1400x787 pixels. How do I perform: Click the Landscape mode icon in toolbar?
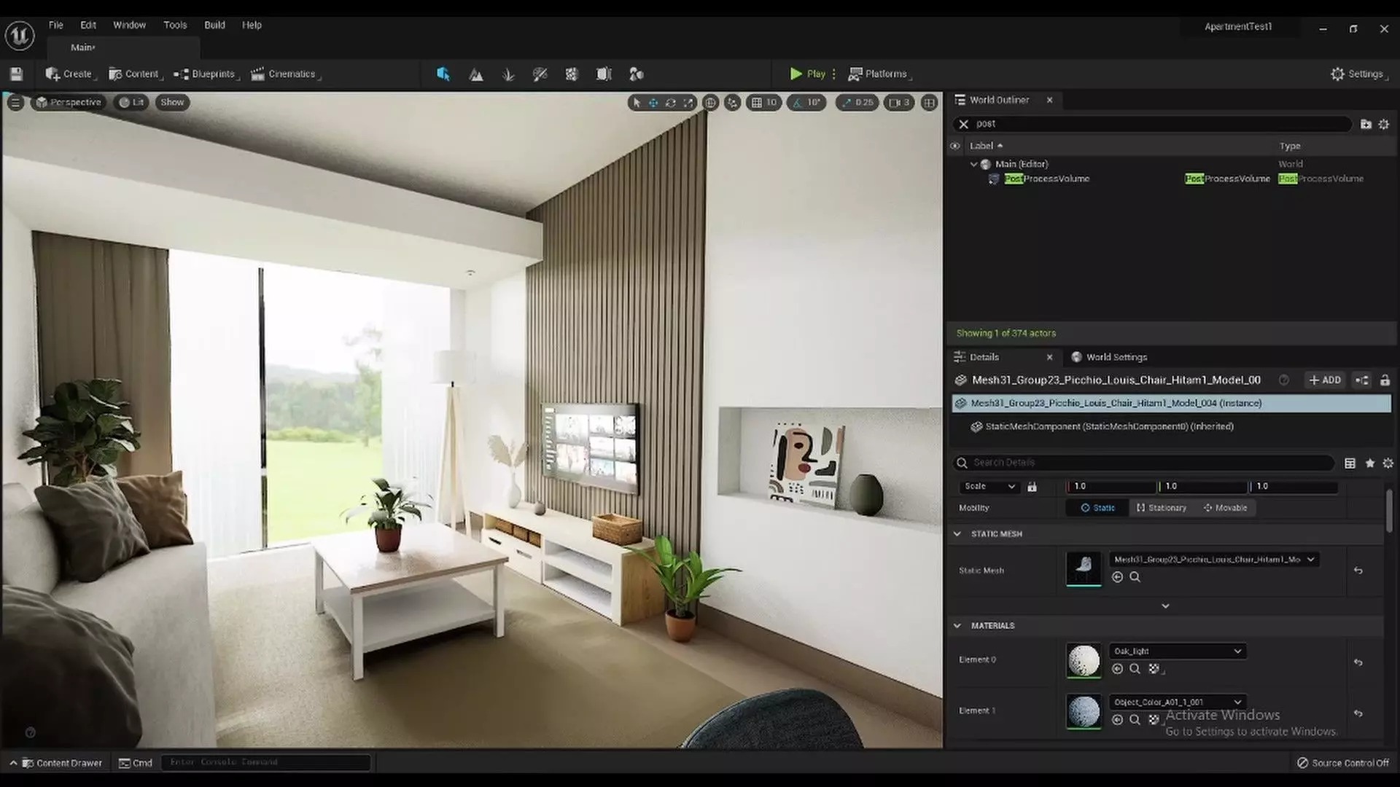[x=476, y=74]
